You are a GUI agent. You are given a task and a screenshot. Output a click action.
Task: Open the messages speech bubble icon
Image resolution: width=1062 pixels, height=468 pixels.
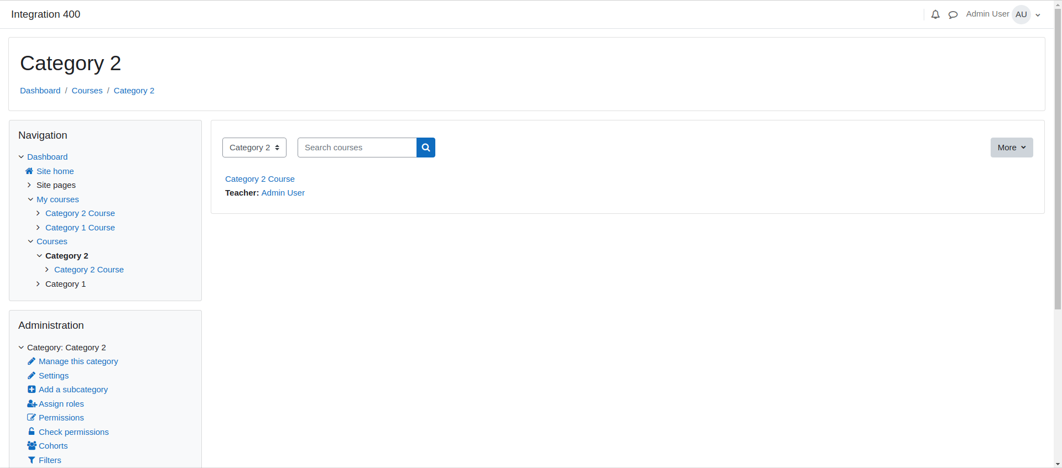(953, 15)
